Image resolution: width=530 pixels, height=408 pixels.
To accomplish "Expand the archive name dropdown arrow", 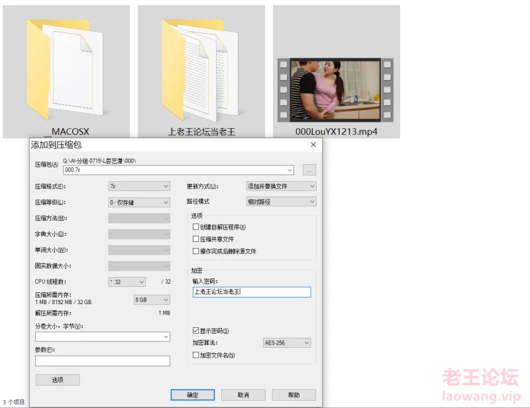I will point(290,170).
